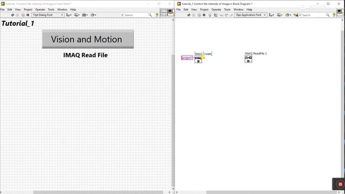Click the red stop recording button
The image size is (345, 194).
click(340, 184)
